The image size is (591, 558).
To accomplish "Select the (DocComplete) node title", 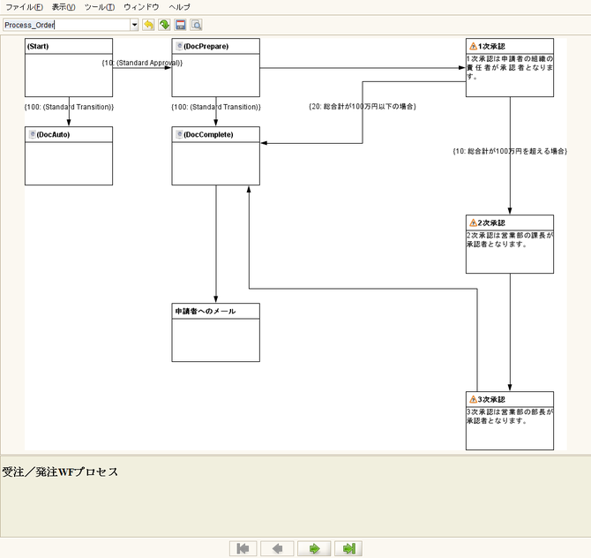I will pyautogui.click(x=208, y=135).
